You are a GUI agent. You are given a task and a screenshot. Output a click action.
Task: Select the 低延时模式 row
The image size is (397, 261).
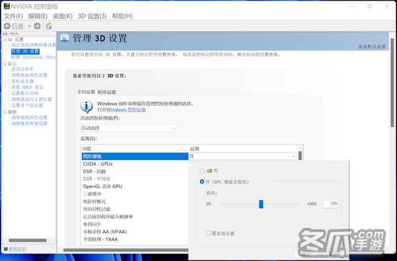coord(135,201)
